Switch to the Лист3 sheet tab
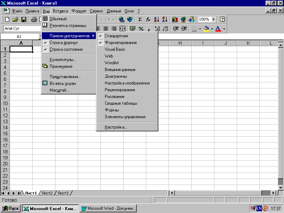The height and width of the screenshot is (213, 284). (x=63, y=193)
